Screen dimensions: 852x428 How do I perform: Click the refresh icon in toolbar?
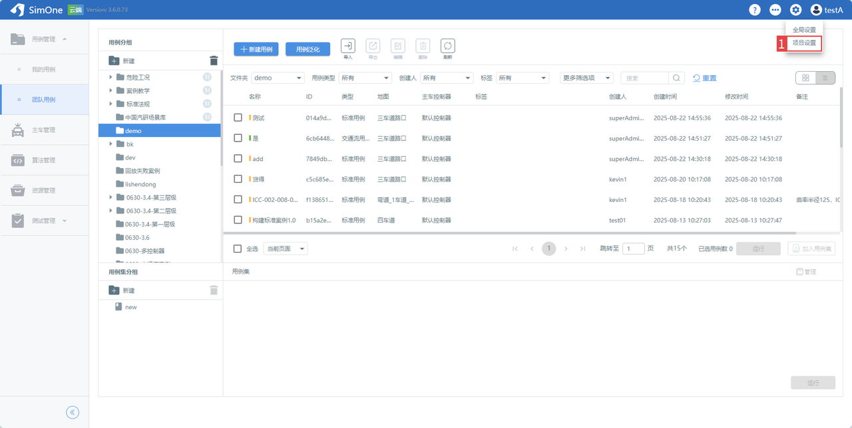click(447, 46)
